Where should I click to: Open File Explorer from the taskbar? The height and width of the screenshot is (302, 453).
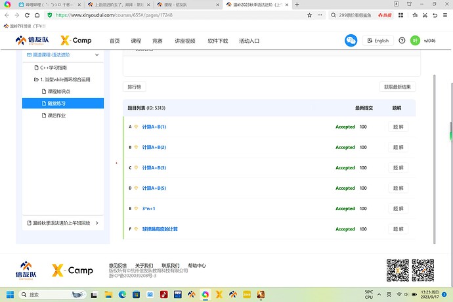coord(108,295)
